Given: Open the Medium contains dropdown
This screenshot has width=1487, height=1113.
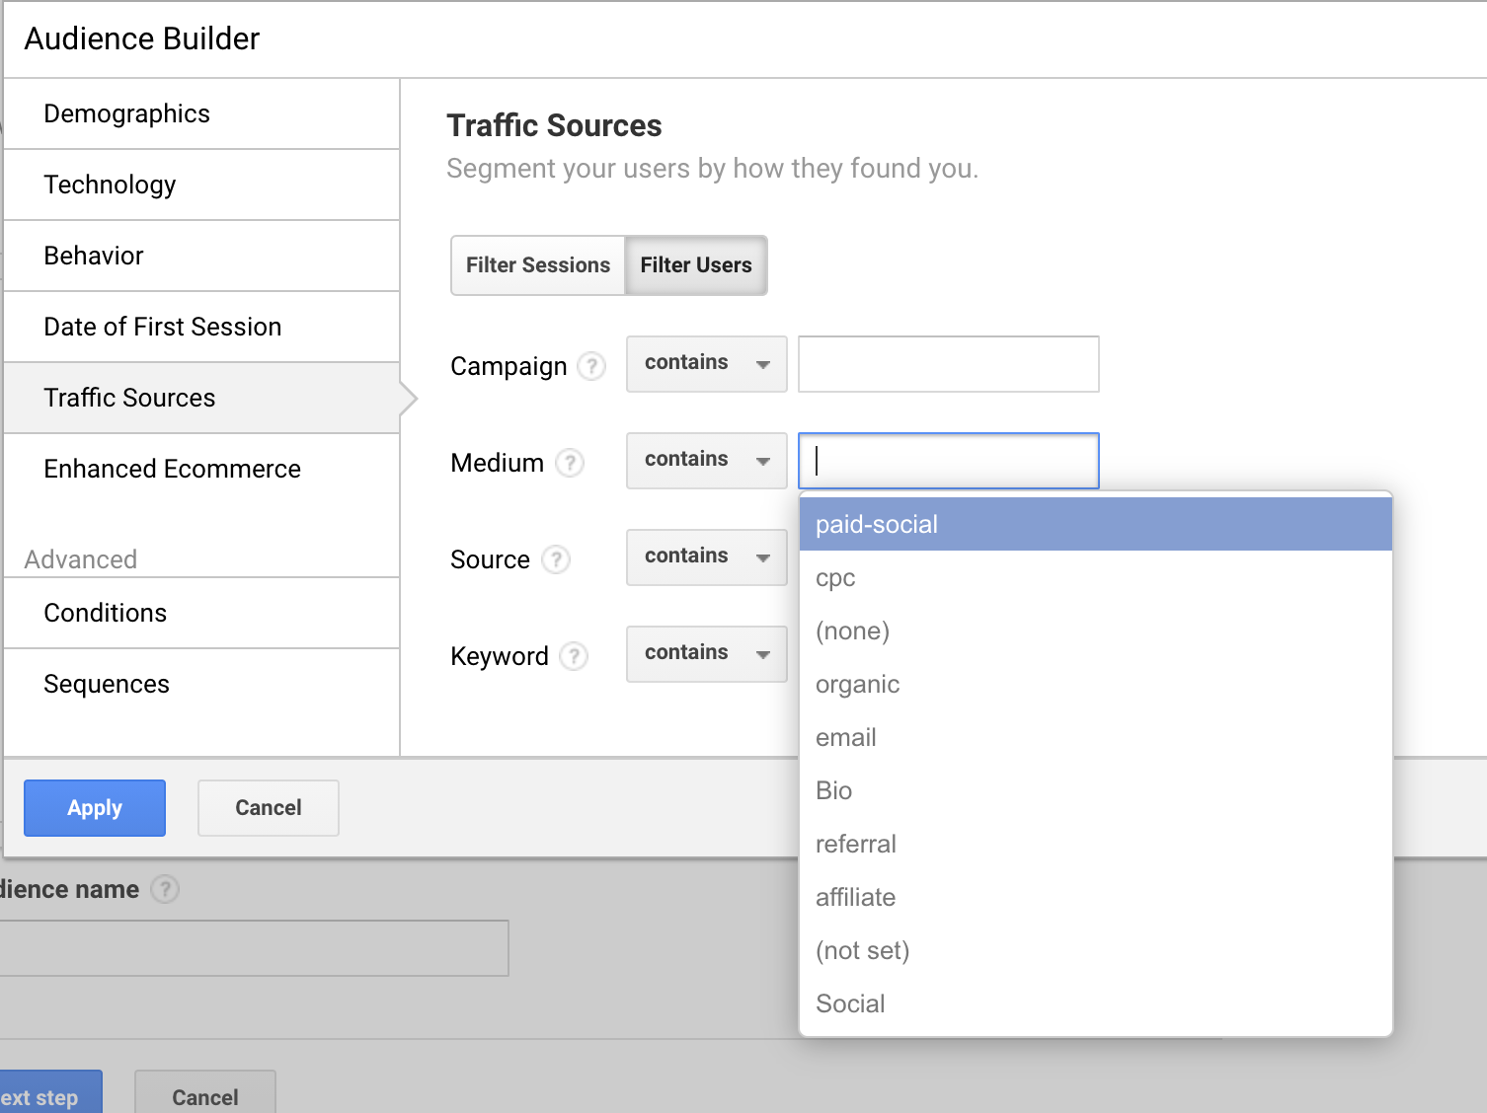Looking at the screenshot, I should pyautogui.click(x=706, y=460).
